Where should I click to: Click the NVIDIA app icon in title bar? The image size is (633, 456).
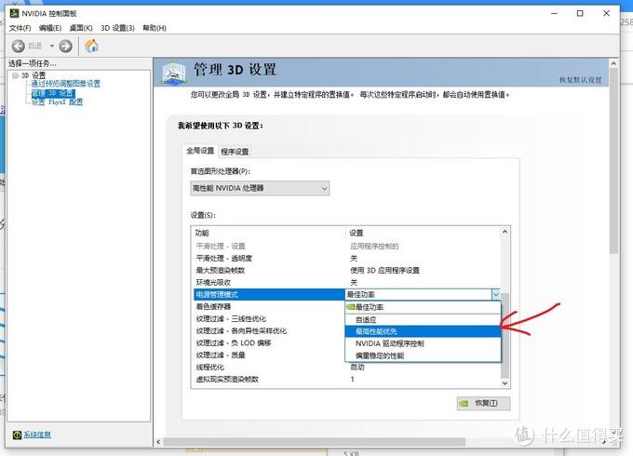[x=14, y=13]
